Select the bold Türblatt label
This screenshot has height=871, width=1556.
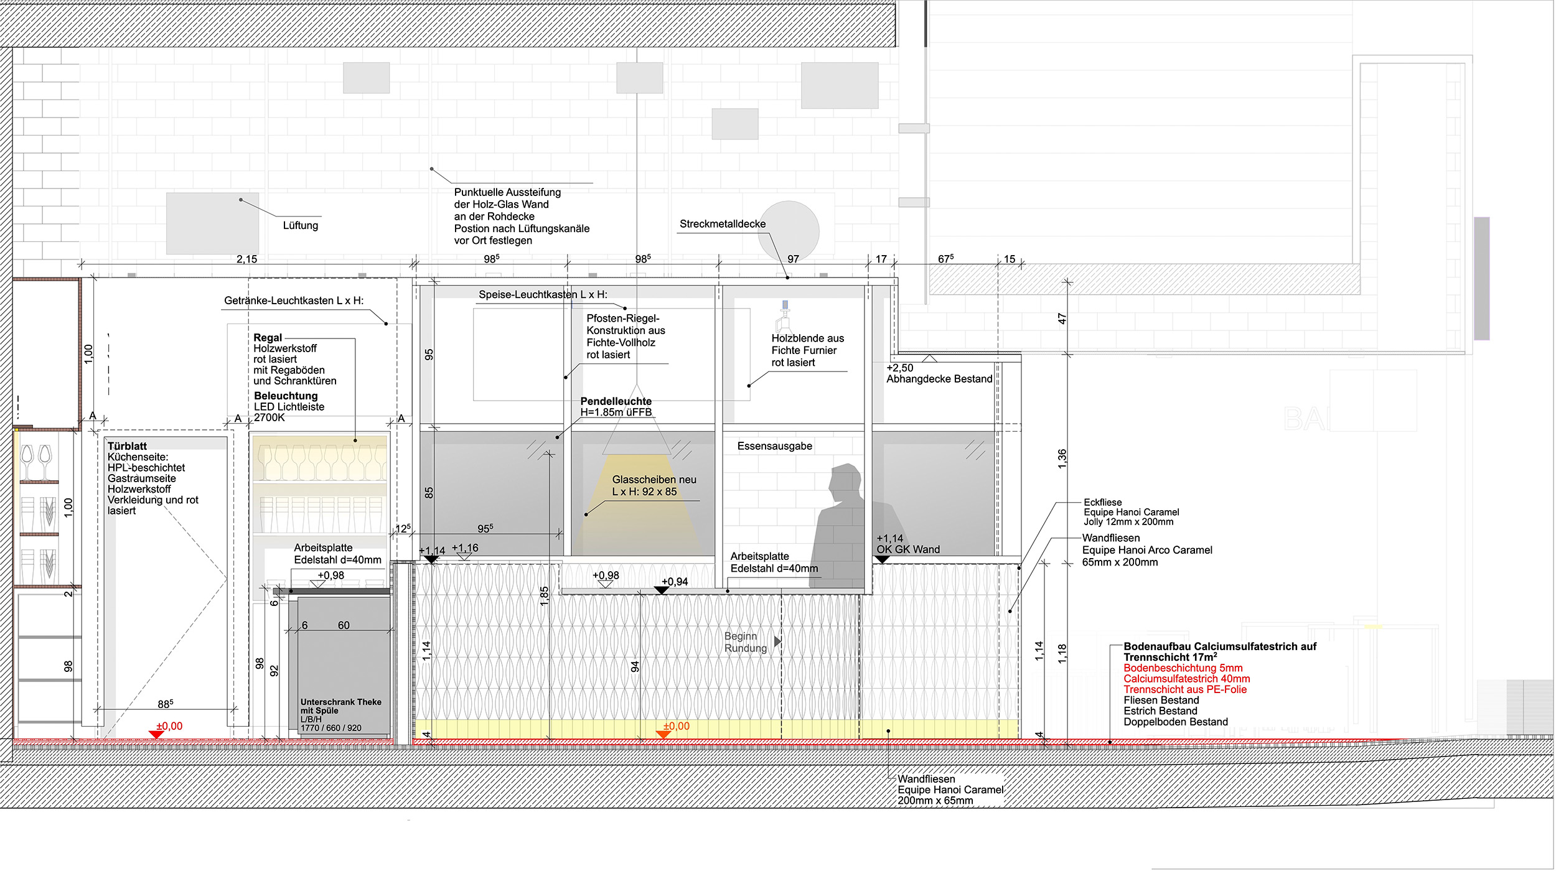127,446
